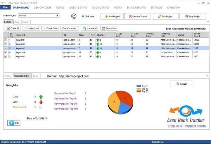Viewport: 211px width, 144px height.
Task: Sort by the Search Count column header
Action: click(201, 35)
